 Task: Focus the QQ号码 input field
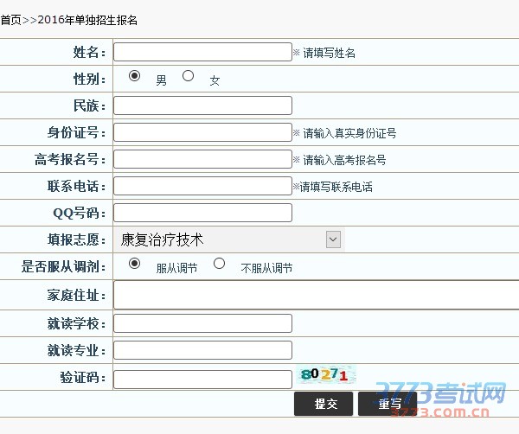point(202,213)
